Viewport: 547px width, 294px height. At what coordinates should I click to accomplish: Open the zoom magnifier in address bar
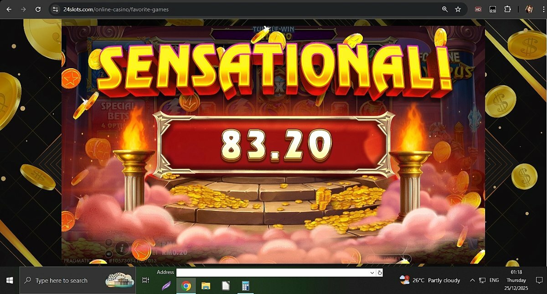click(x=445, y=9)
